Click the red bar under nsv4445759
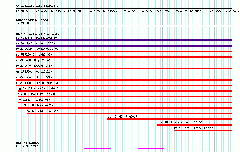This screenshot has height=152, width=240. (124, 85)
